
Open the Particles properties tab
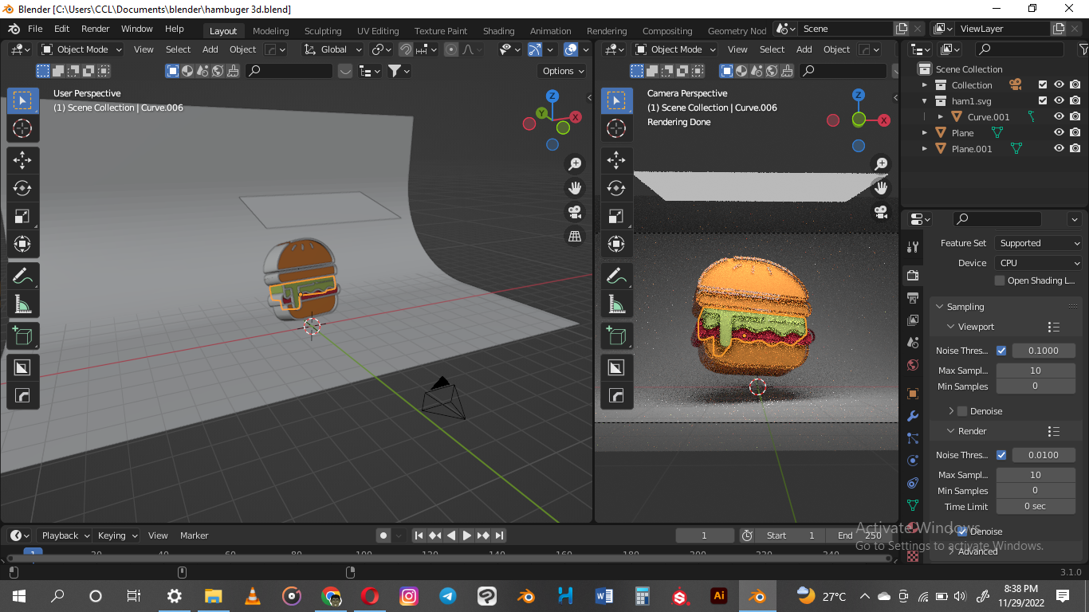tap(913, 438)
